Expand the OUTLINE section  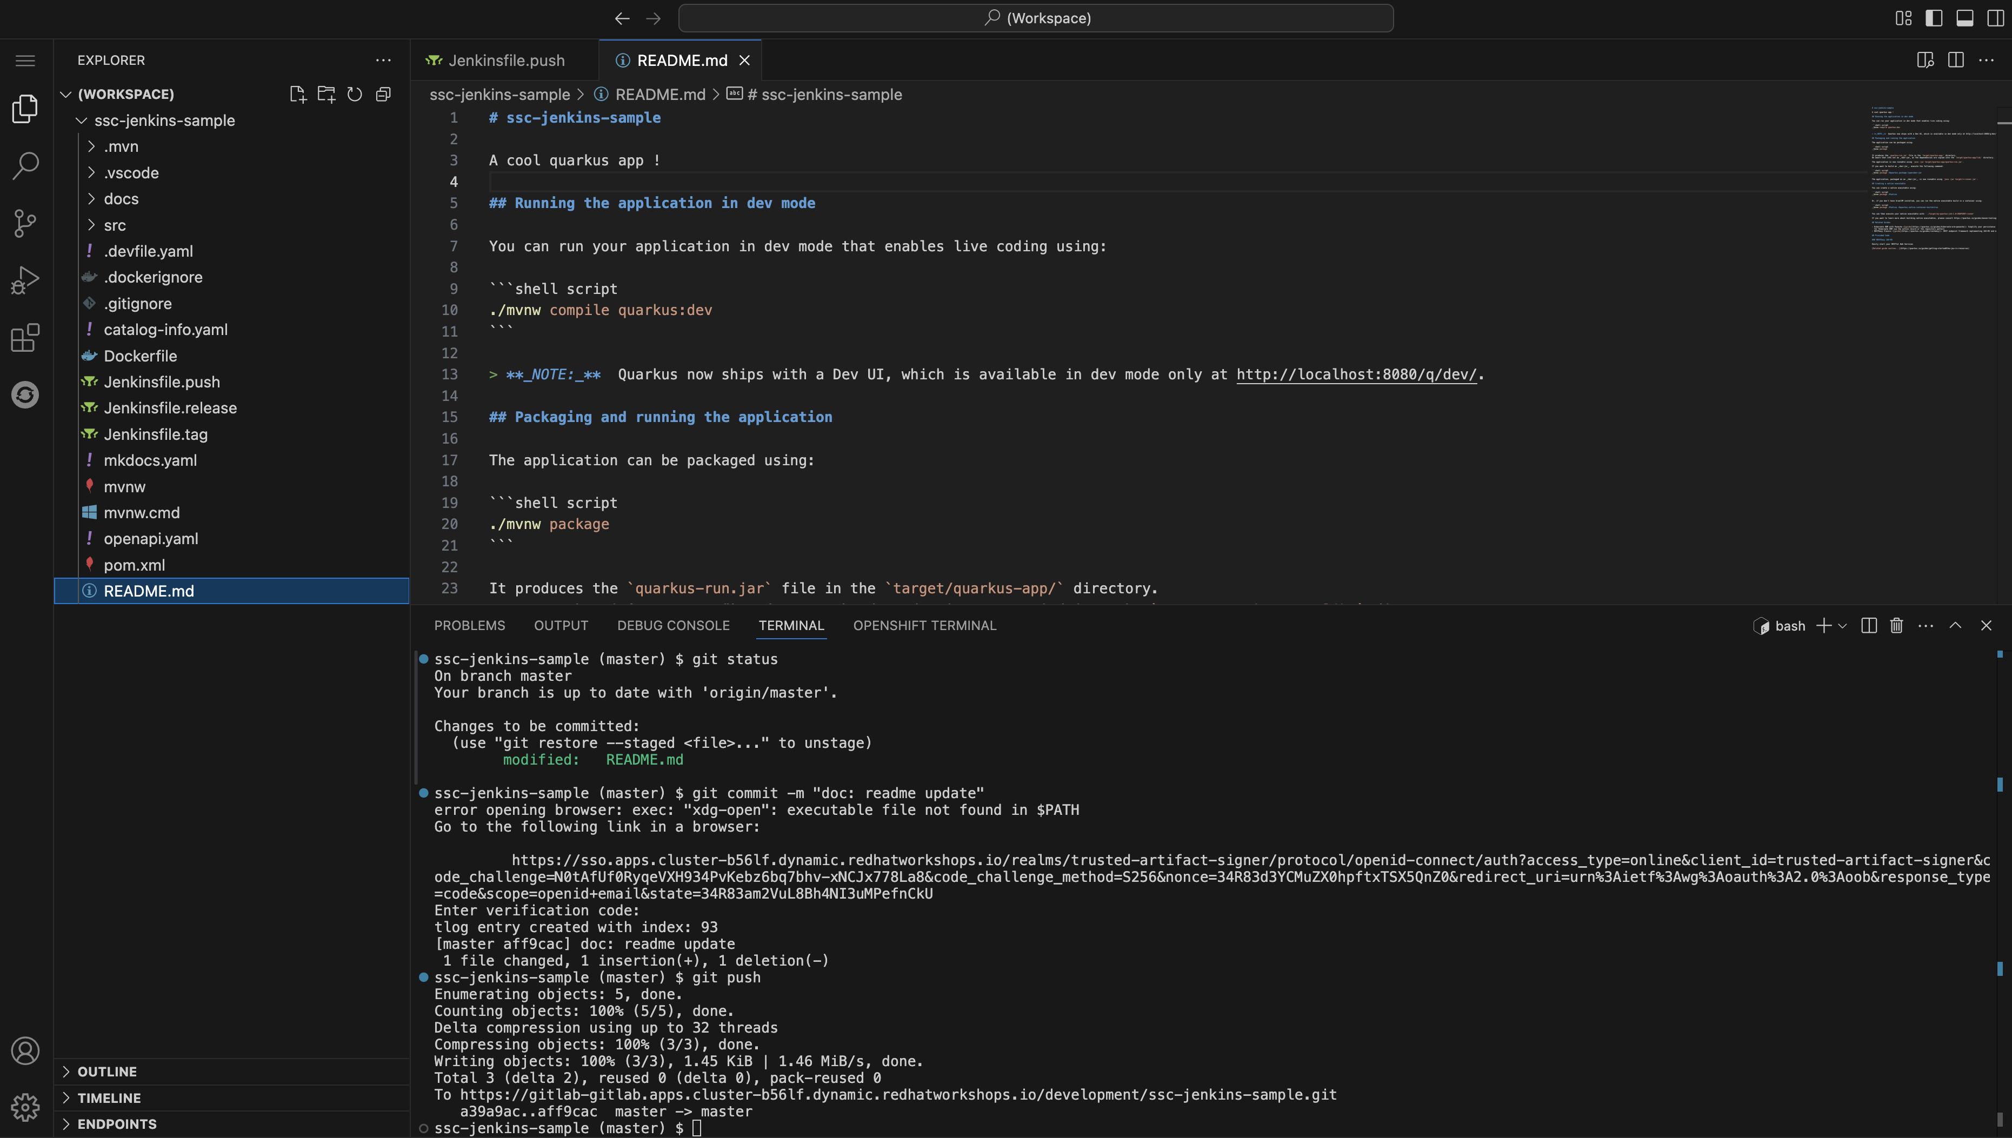(x=107, y=1071)
